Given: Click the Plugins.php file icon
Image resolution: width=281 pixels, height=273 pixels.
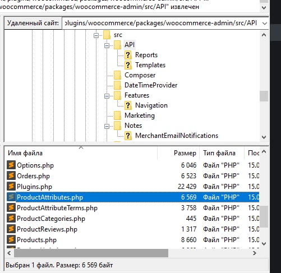Looking at the screenshot, I should coord(11,187).
